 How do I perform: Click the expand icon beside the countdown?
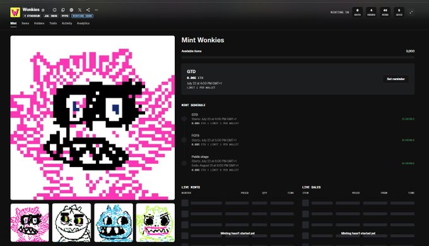(411, 13)
